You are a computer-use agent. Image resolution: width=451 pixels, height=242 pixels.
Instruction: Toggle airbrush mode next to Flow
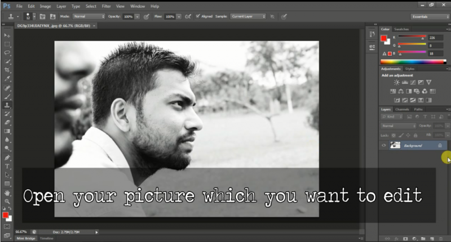[x=187, y=16]
